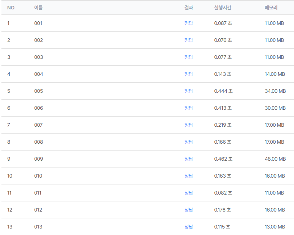Screen dimensions: 294x235
Task: Select the 정답 link for test 010
Action: [189, 176]
